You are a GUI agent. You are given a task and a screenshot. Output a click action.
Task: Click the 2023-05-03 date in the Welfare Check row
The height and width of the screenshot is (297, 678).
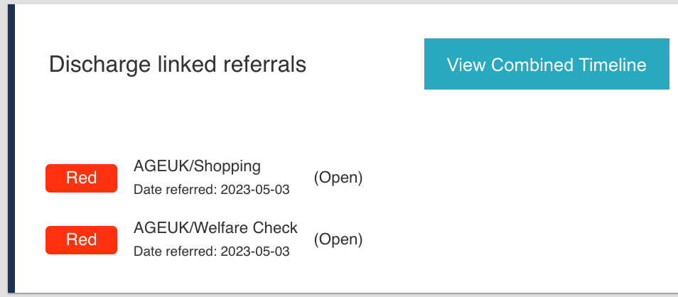tap(254, 252)
